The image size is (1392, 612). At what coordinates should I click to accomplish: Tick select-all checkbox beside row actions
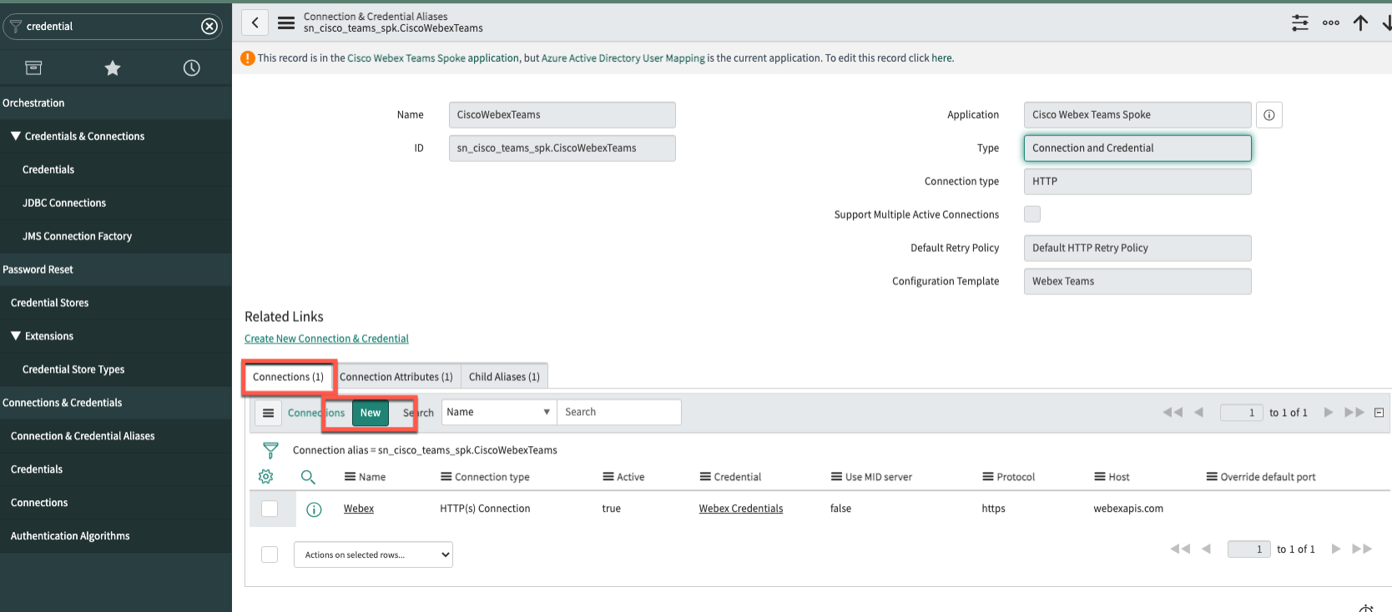pyautogui.click(x=270, y=554)
